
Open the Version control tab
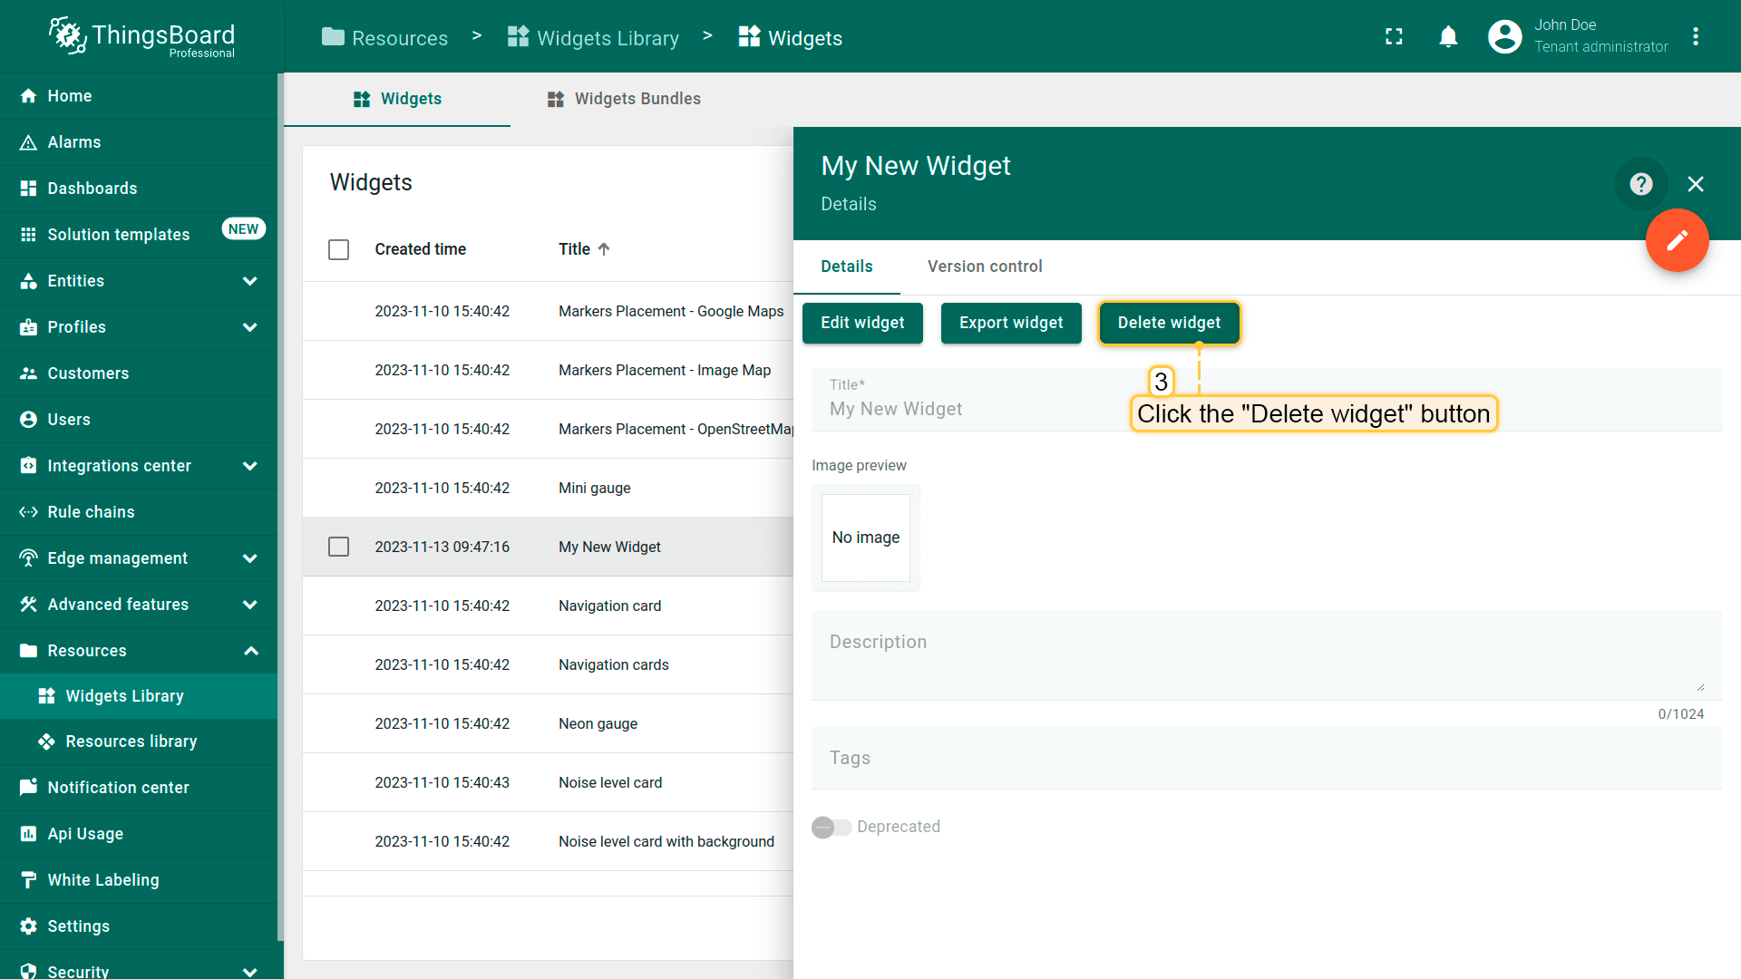coord(985,267)
